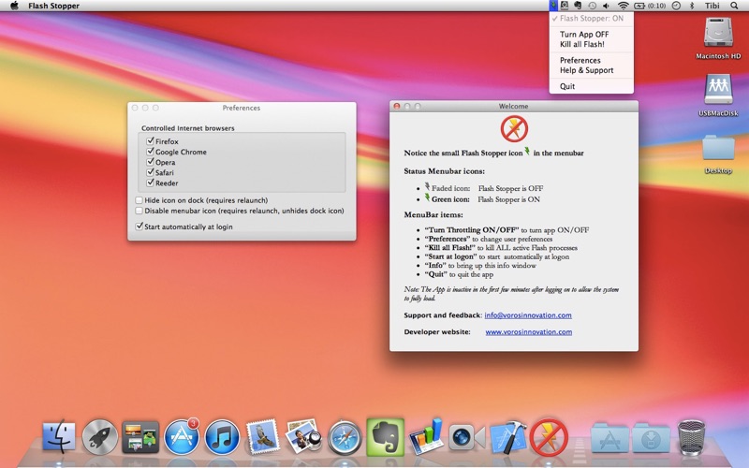Open Xcode from the dock

pos(507,437)
